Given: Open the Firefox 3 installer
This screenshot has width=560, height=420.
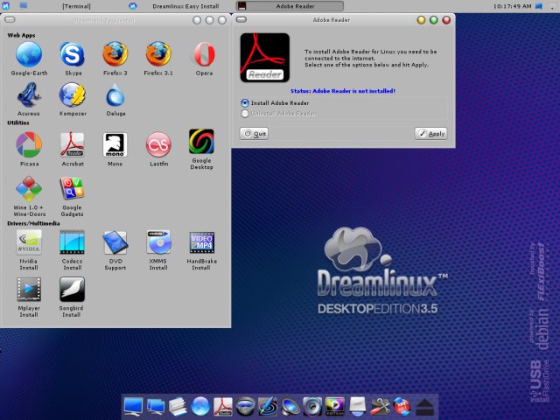Looking at the screenshot, I should point(115,54).
